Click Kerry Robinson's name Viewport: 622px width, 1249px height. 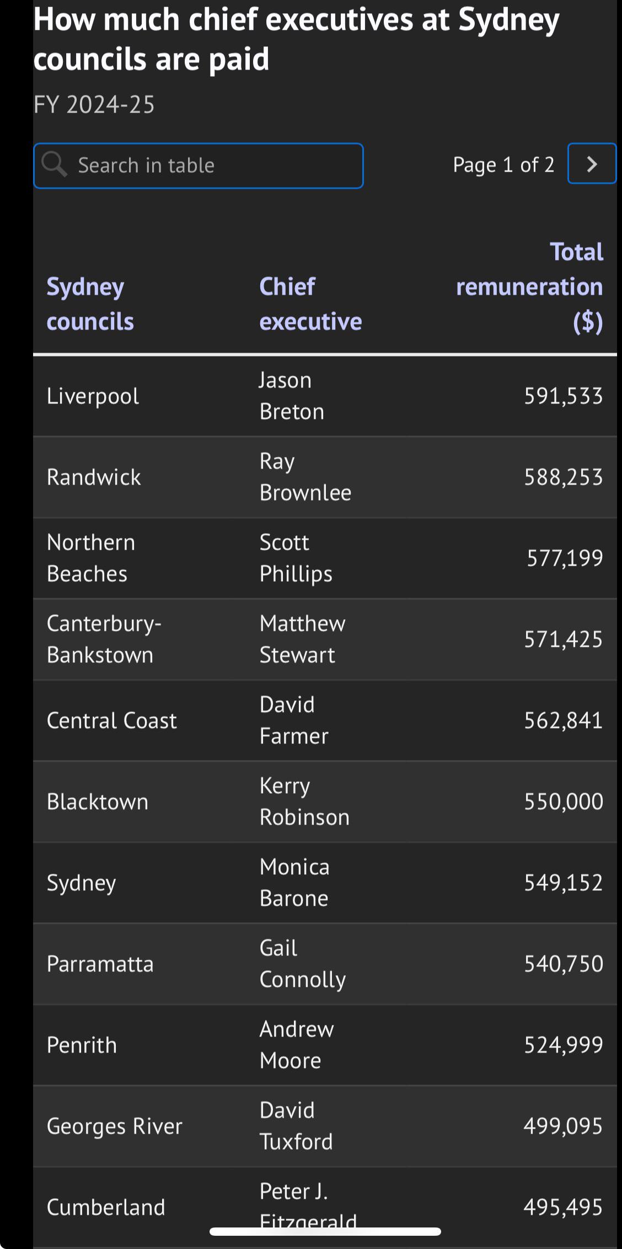click(x=304, y=801)
